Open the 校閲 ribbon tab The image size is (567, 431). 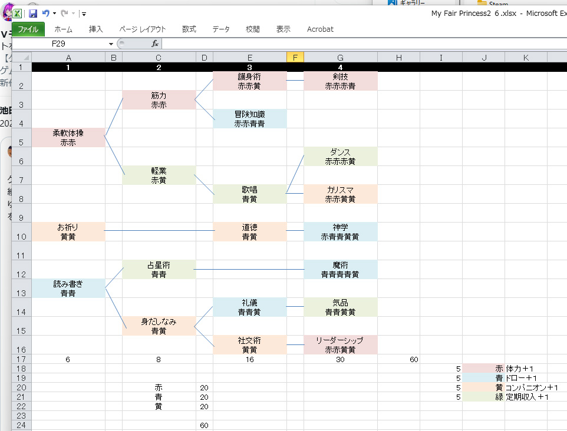click(252, 29)
